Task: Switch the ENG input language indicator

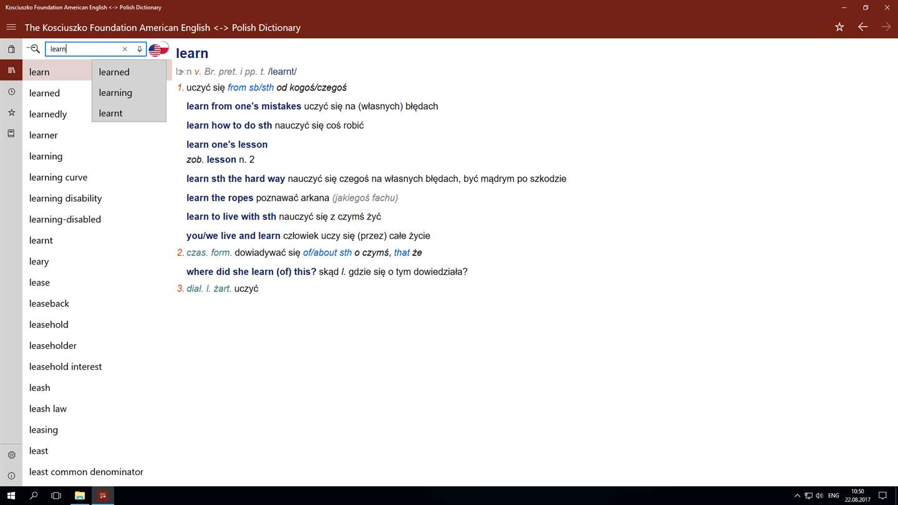Action: tap(834, 496)
